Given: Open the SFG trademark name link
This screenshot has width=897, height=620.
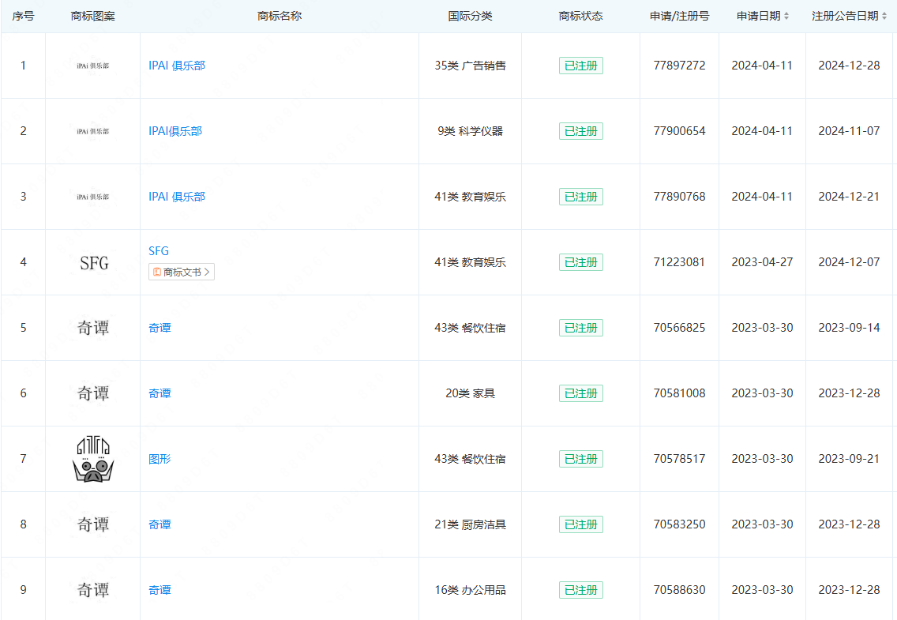Looking at the screenshot, I should coord(159,251).
